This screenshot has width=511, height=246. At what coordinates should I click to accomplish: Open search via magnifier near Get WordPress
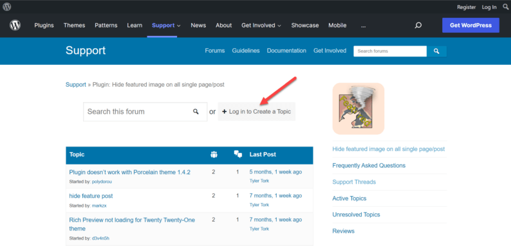point(418,26)
